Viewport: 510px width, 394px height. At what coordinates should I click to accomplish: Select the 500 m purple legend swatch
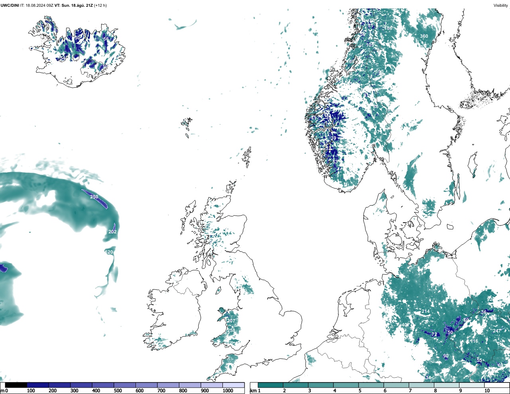tap(125, 385)
